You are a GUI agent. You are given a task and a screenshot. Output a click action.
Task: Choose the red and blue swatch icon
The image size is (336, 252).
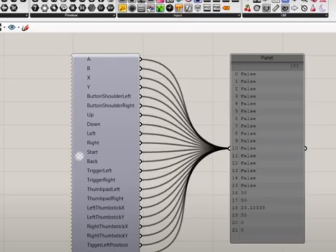click(x=151, y=8)
